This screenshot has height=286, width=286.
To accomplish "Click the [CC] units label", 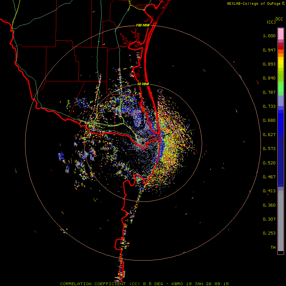I will (271, 22).
